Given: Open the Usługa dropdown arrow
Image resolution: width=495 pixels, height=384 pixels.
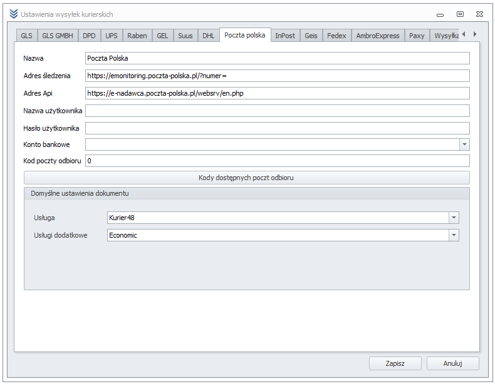Looking at the screenshot, I should [454, 218].
